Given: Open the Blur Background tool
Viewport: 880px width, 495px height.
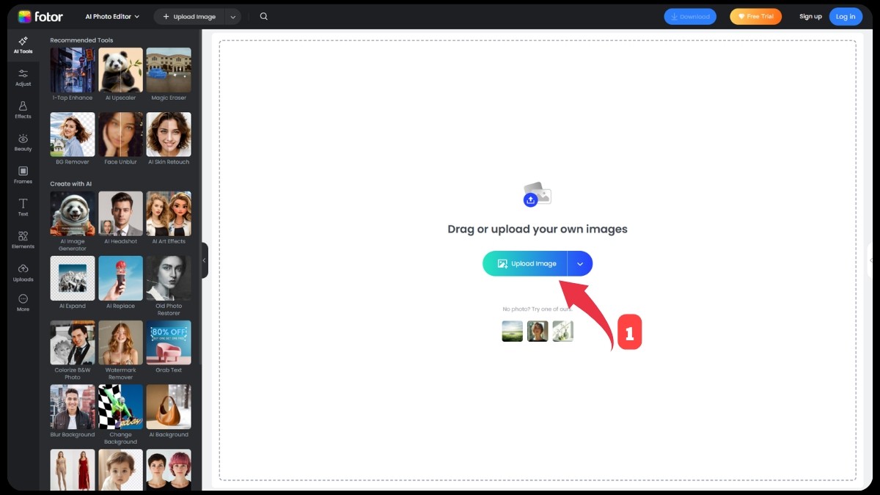Looking at the screenshot, I should point(73,411).
